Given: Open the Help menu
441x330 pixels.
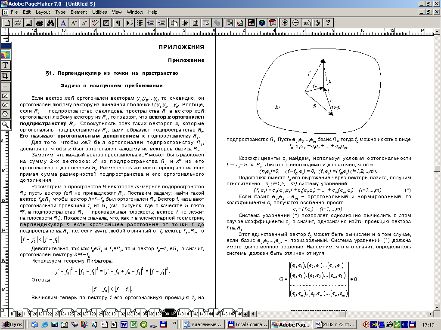Looking at the screenshot, I should 153,12.
